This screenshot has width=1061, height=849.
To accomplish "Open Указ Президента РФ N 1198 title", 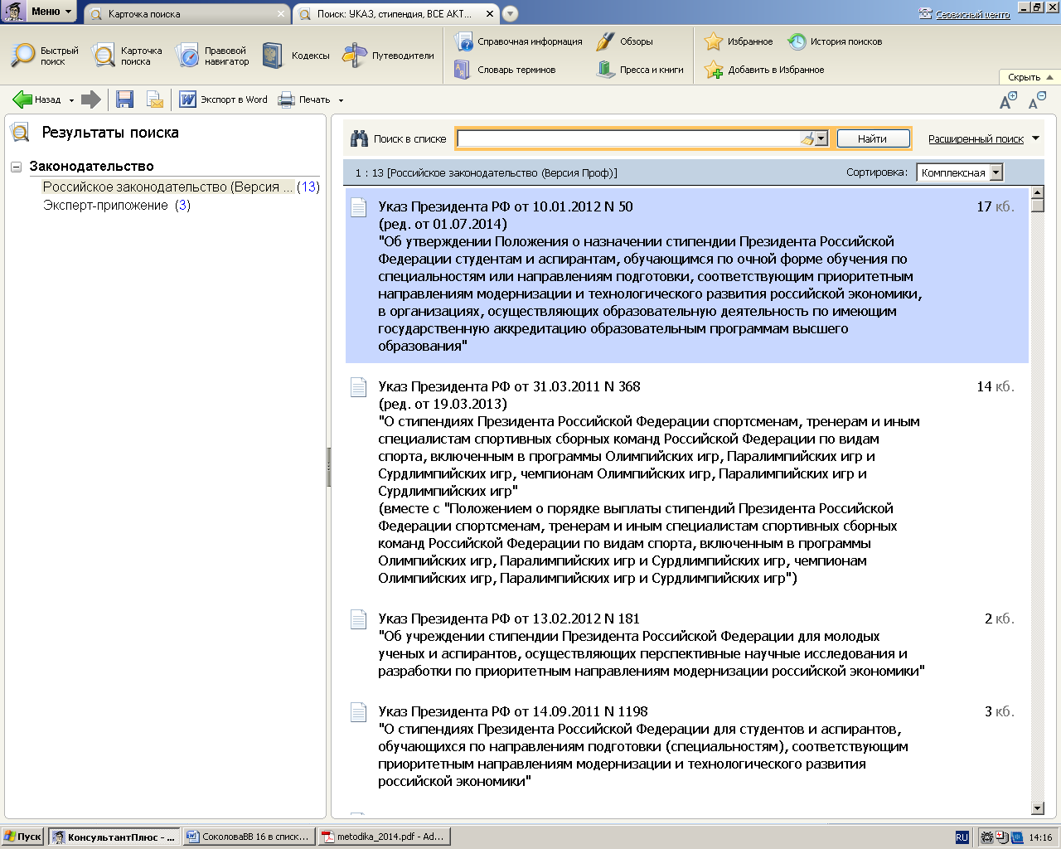I will 513,712.
